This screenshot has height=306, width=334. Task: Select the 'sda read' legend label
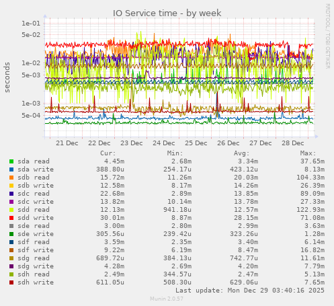coord(34,161)
